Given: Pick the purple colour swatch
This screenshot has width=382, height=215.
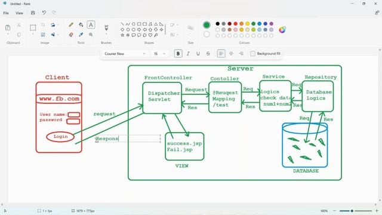Looking at the screenshot, I should point(272,24).
